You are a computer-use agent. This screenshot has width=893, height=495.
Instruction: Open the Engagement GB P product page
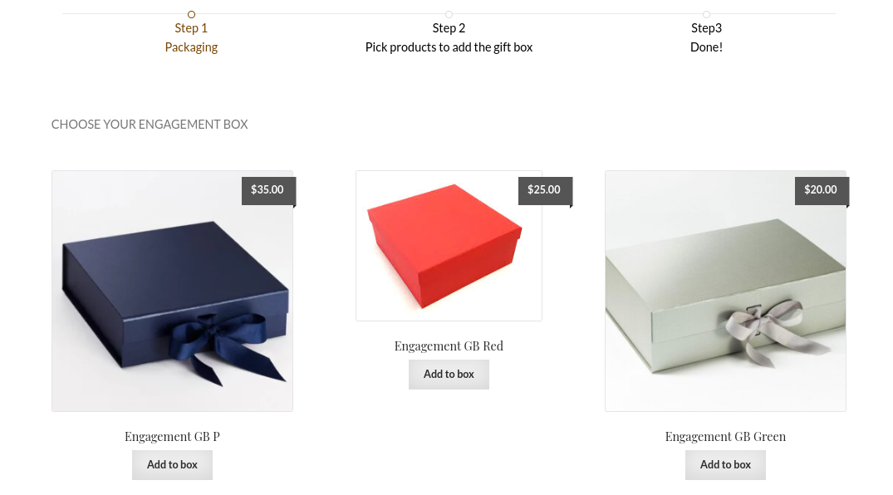point(172,436)
